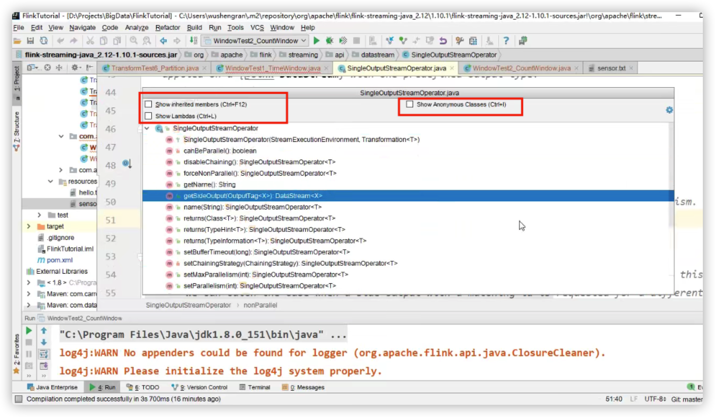Expand the Maven: com.data library node

pos(29,305)
